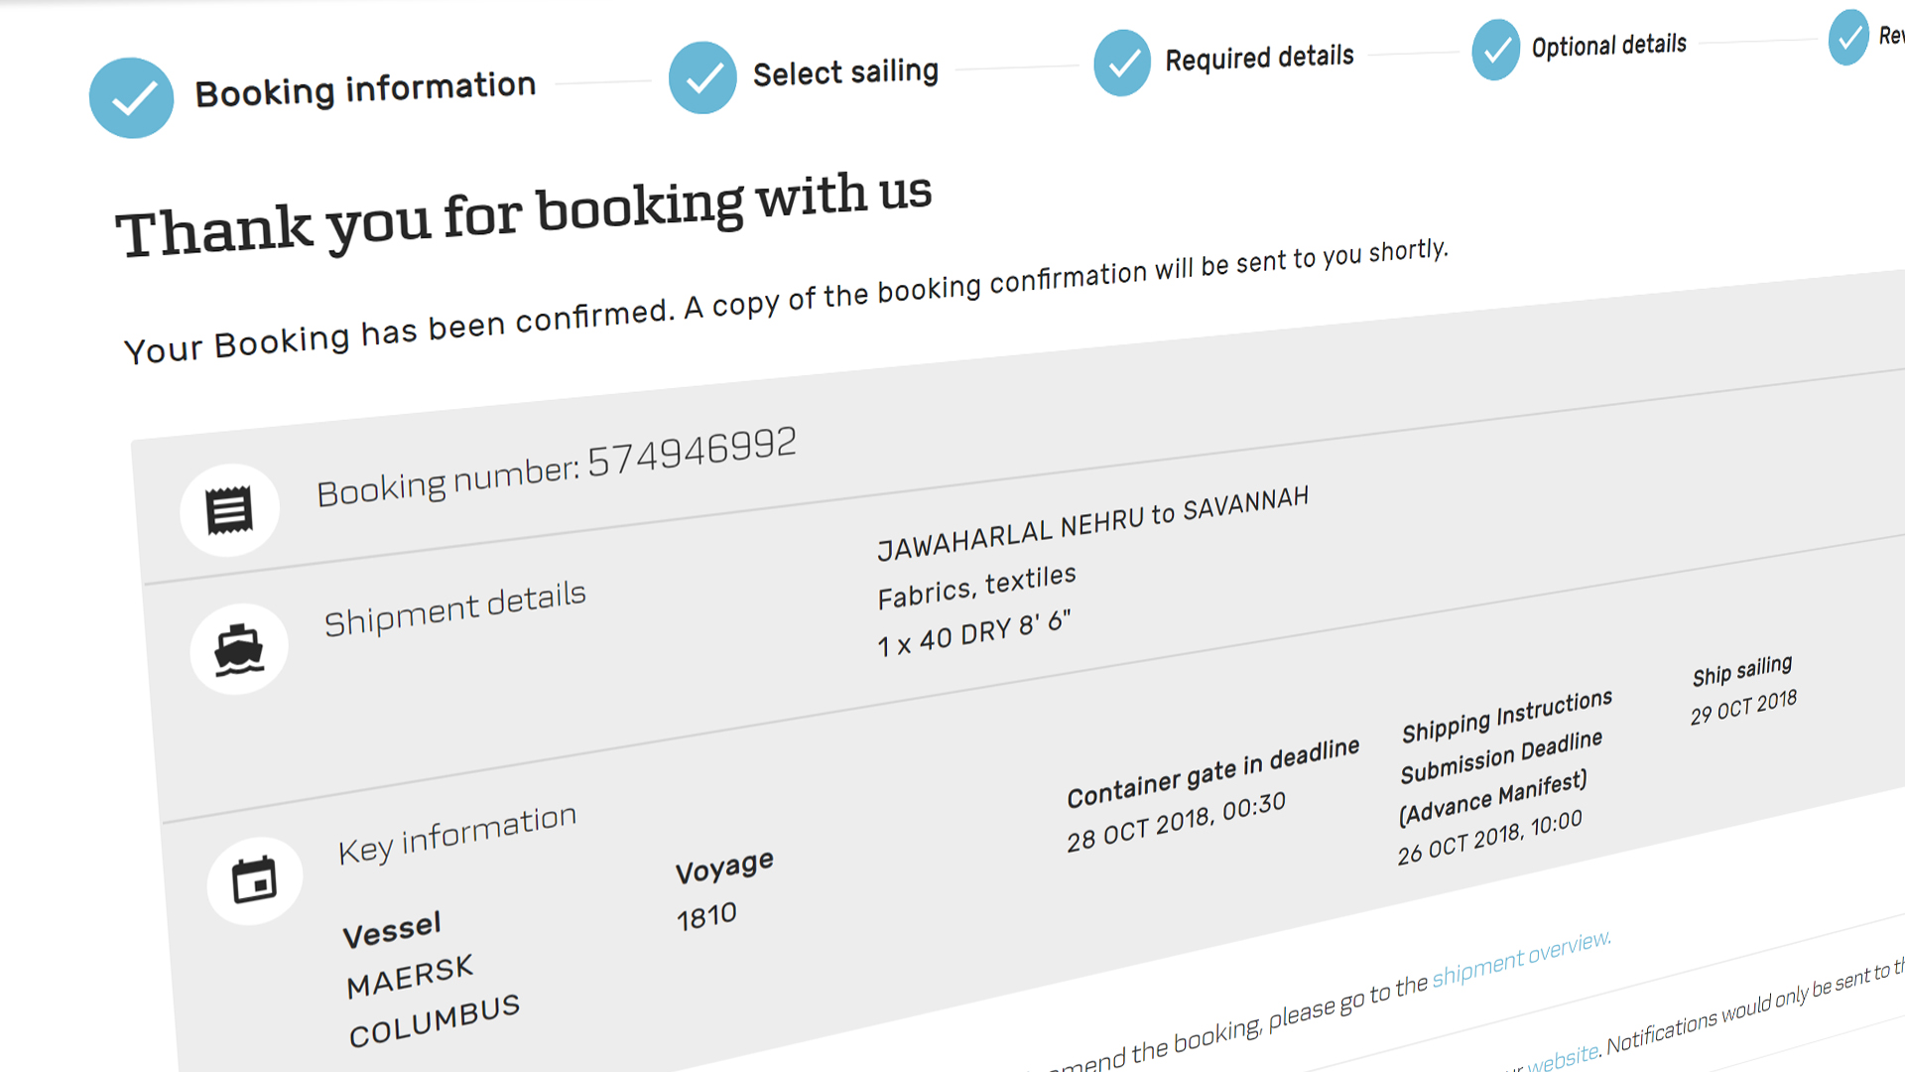The image size is (1905, 1072).
Task: Go to the Select sailing step
Action: pos(845,72)
